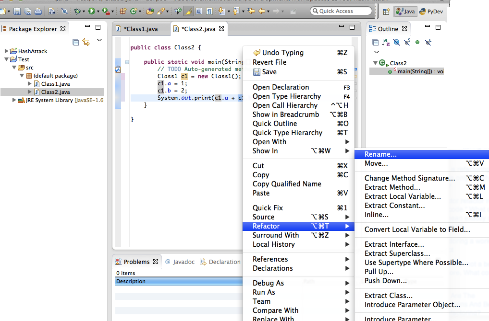This screenshot has height=321, width=489.
Task: Choose Extract Method... from the submenu
Action: 422,187
